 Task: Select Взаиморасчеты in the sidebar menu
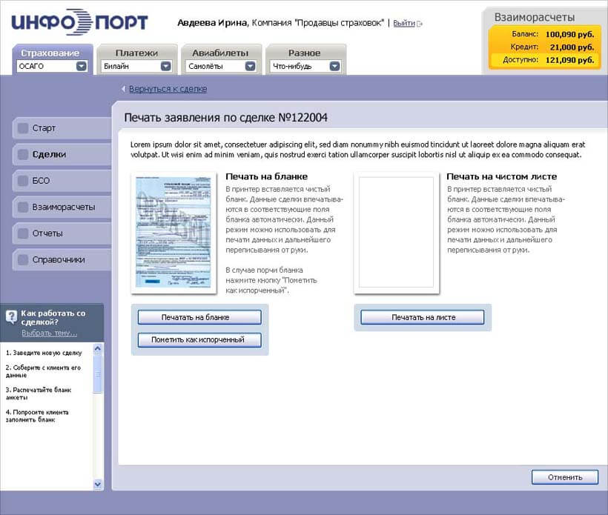click(x=63, y=207)
